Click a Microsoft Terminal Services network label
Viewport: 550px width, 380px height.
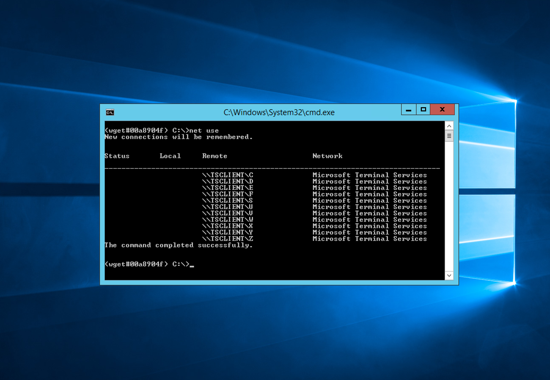point(369,175)
